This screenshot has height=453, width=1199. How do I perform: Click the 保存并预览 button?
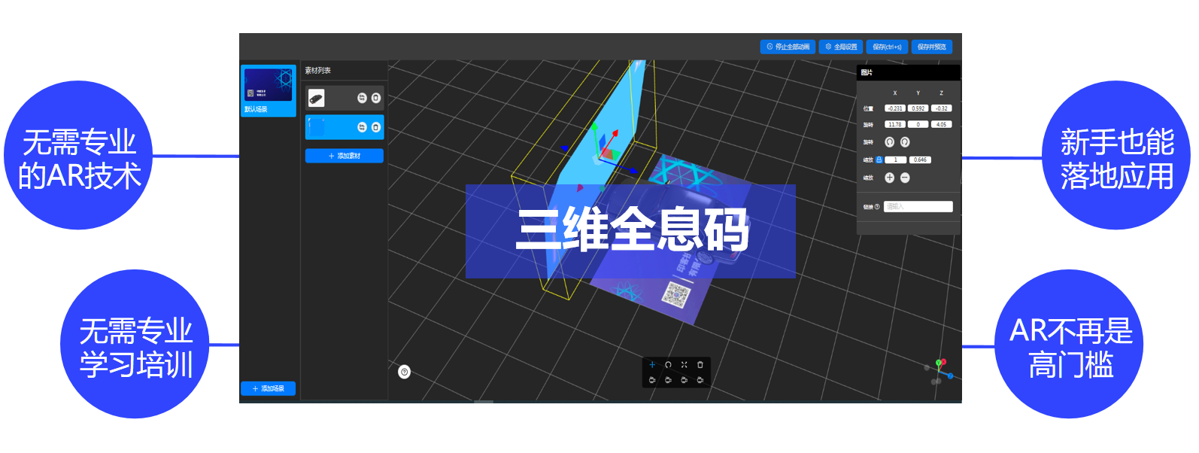[x=932, y=47]
